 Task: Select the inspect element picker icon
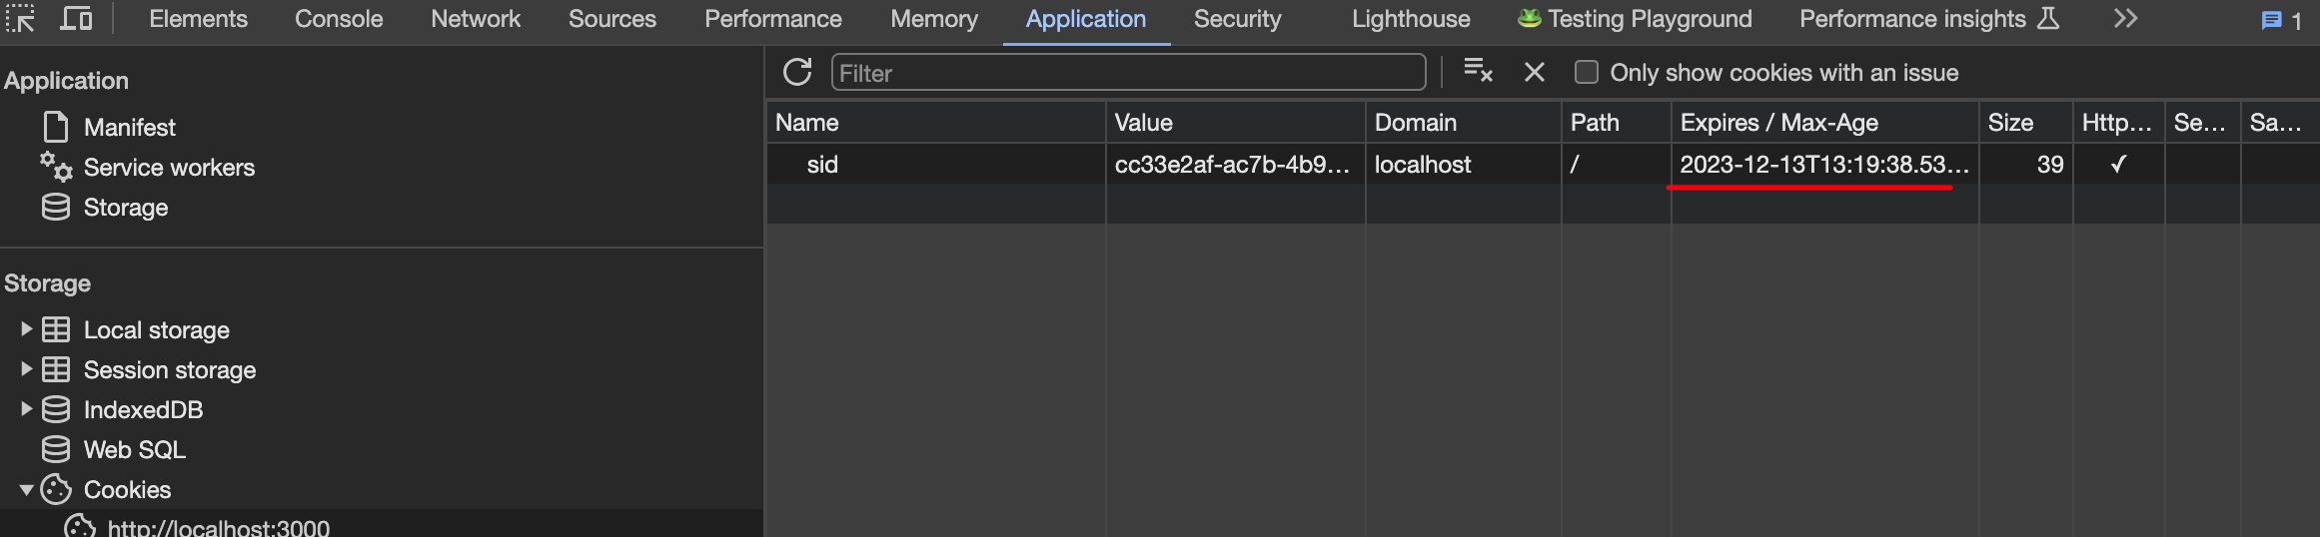(21, 18)
